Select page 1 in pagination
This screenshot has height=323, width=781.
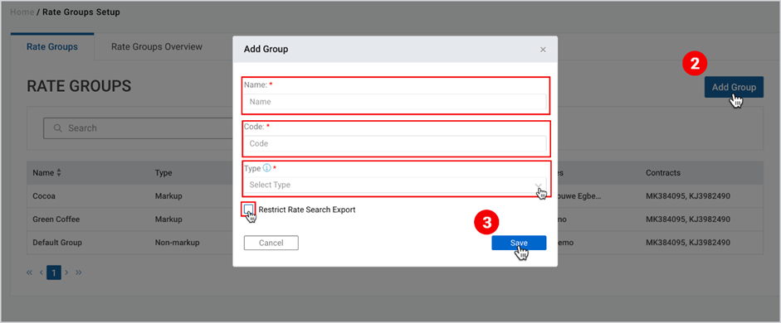[x=54, y=272]
